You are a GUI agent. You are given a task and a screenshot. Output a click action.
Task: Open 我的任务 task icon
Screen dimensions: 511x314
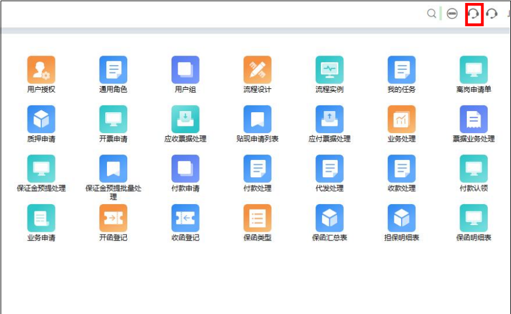coord(401,70)
